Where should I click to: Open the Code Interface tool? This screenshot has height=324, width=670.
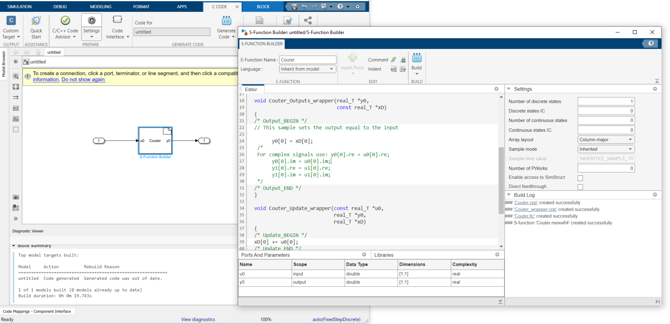pyautogui.click(x=117, y=19)
